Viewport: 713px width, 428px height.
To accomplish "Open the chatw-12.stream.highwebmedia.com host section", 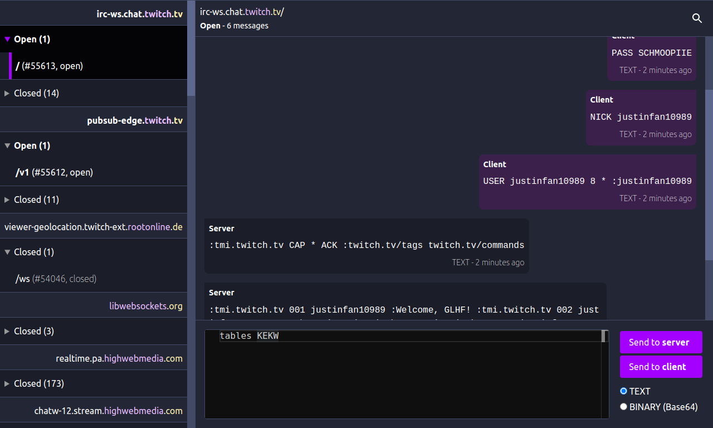I will coord(109,410).
